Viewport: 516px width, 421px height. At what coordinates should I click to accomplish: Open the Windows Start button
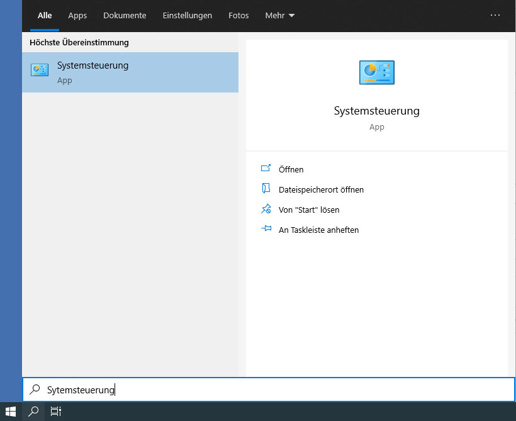(11, 412)
